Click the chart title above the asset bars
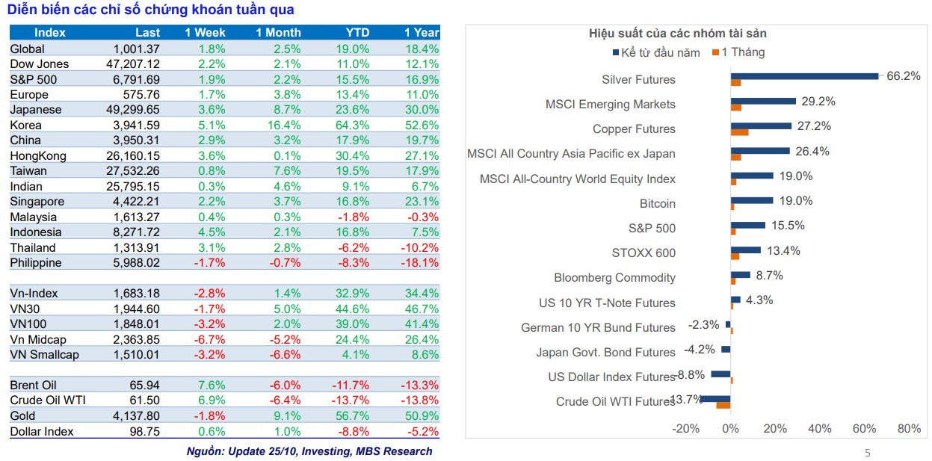 click(677, 34)
